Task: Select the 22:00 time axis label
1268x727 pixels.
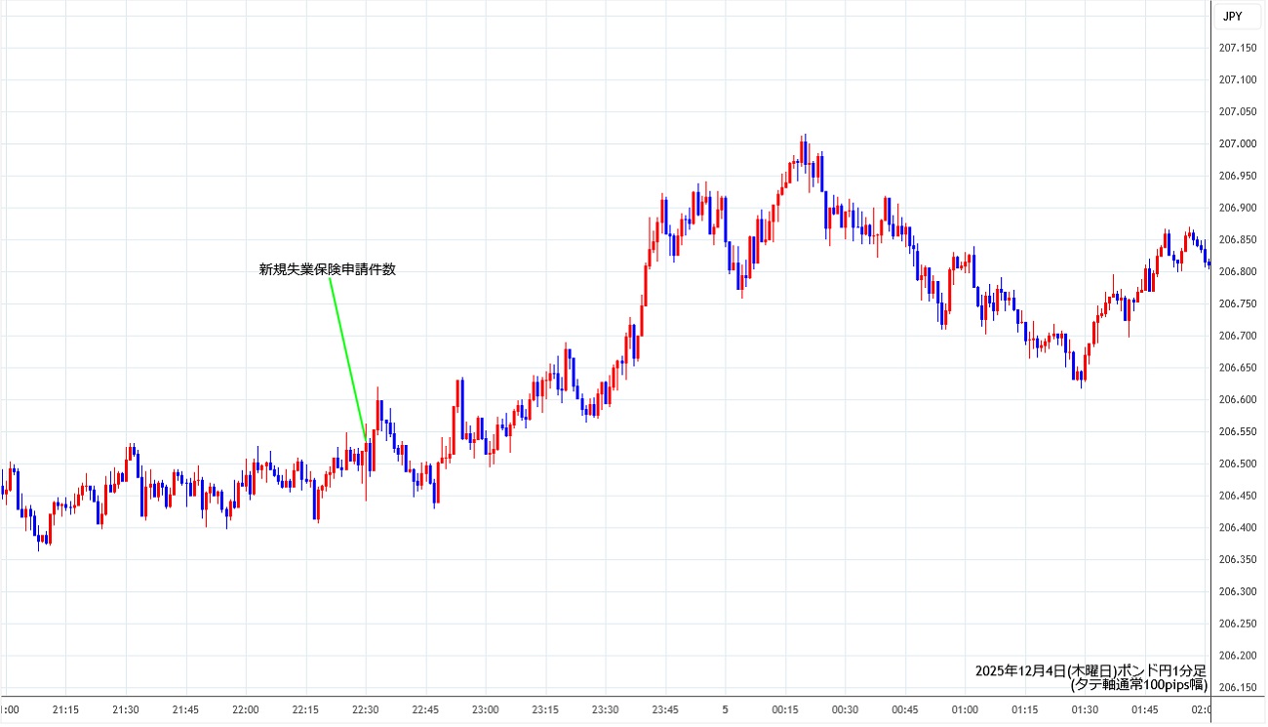Action: point(245,709)
